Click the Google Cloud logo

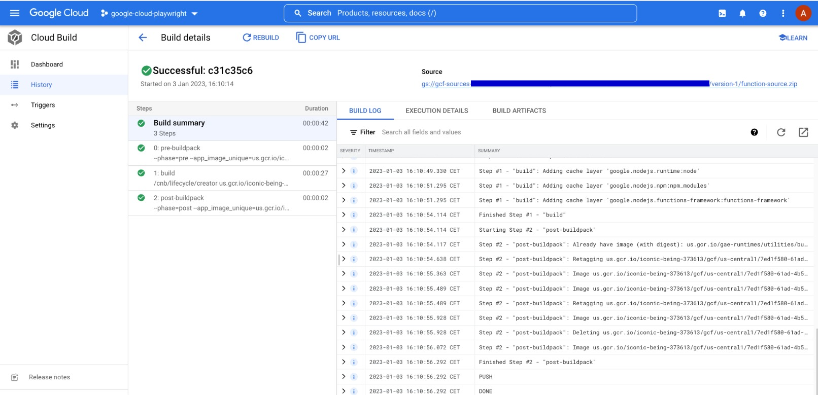tap(59, 13)
